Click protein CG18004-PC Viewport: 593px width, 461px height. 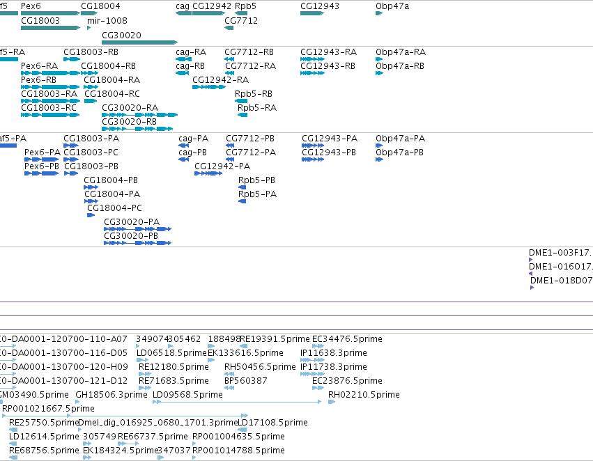pyautogui.click(x=114, y=208)
